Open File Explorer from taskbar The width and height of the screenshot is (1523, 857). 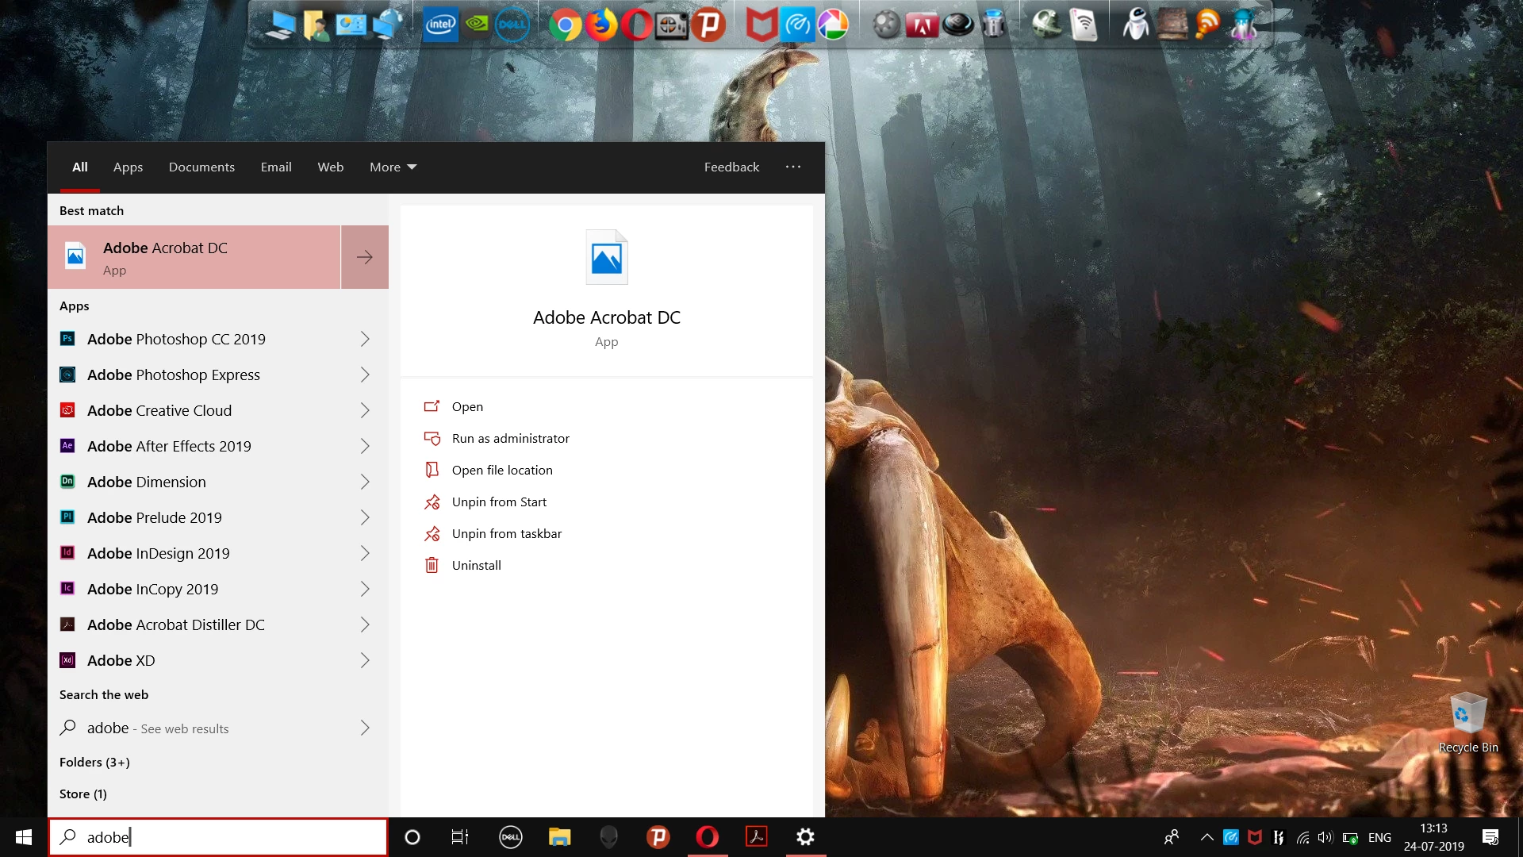[559, 836]
